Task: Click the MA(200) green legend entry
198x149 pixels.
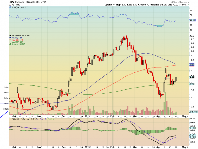Action: pyautogui.click(x=16, y=42)
